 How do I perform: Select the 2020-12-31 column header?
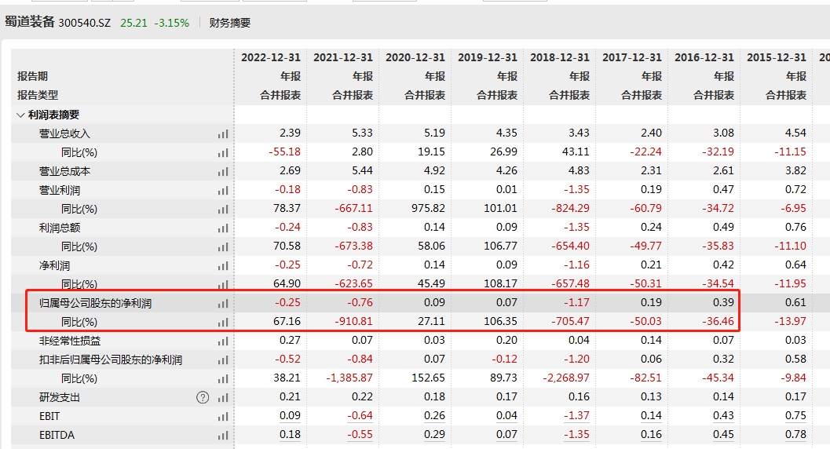415,57
